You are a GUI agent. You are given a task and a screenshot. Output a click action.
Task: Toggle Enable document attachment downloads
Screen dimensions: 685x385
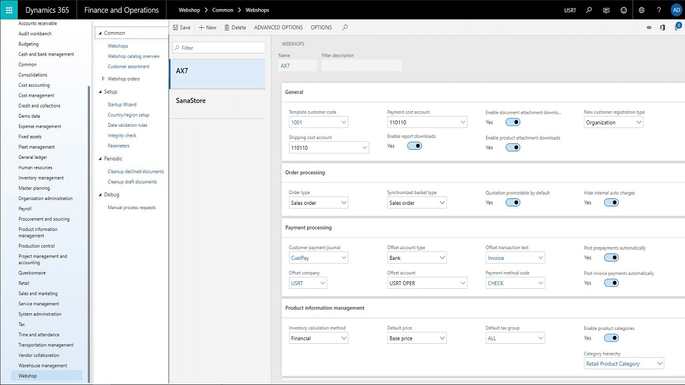[x=513, y=122]
